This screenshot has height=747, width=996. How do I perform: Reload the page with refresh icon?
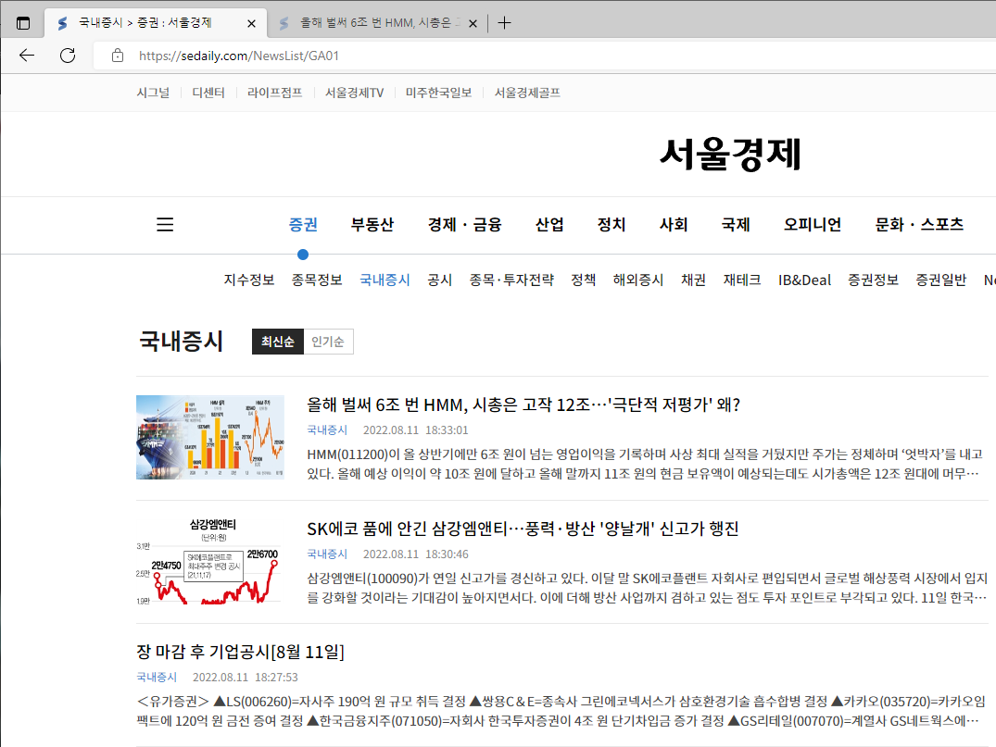tap(68, 56)
